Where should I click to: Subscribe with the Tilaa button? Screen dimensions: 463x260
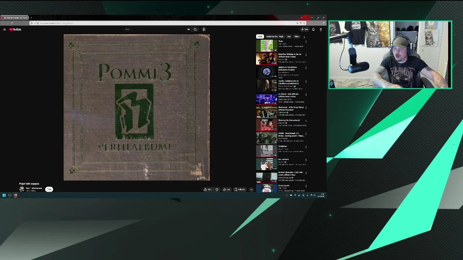point(49,189)
